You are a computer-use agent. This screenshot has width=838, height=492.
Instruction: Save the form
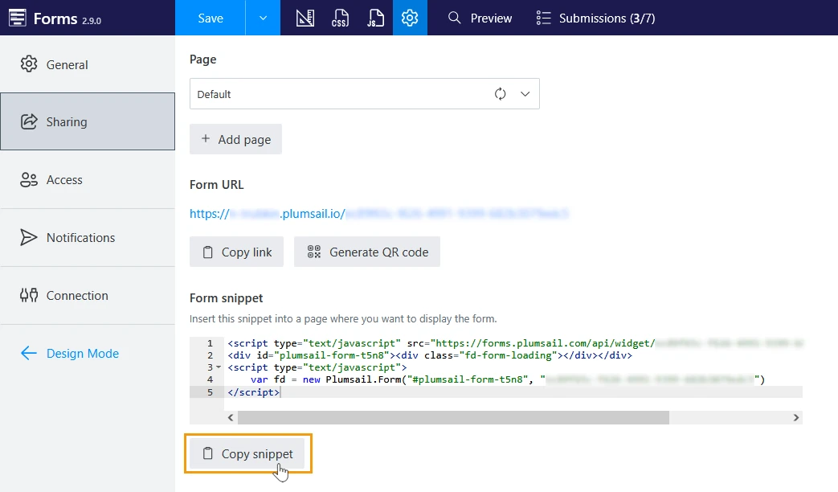pyautogui.click(x=210, y=18)
